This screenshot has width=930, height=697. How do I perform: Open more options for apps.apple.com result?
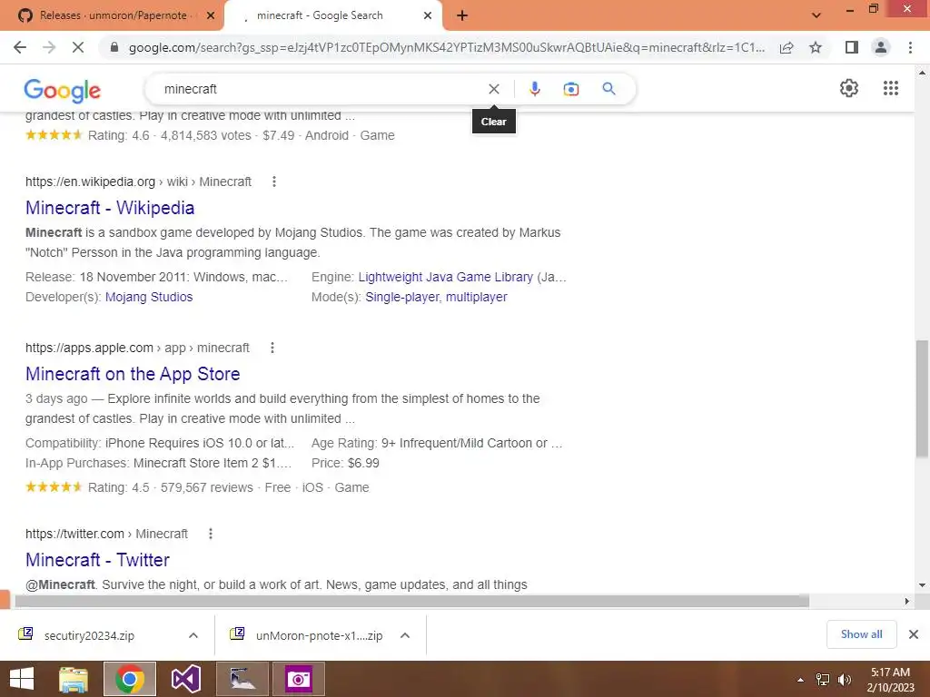coord(272,348)
